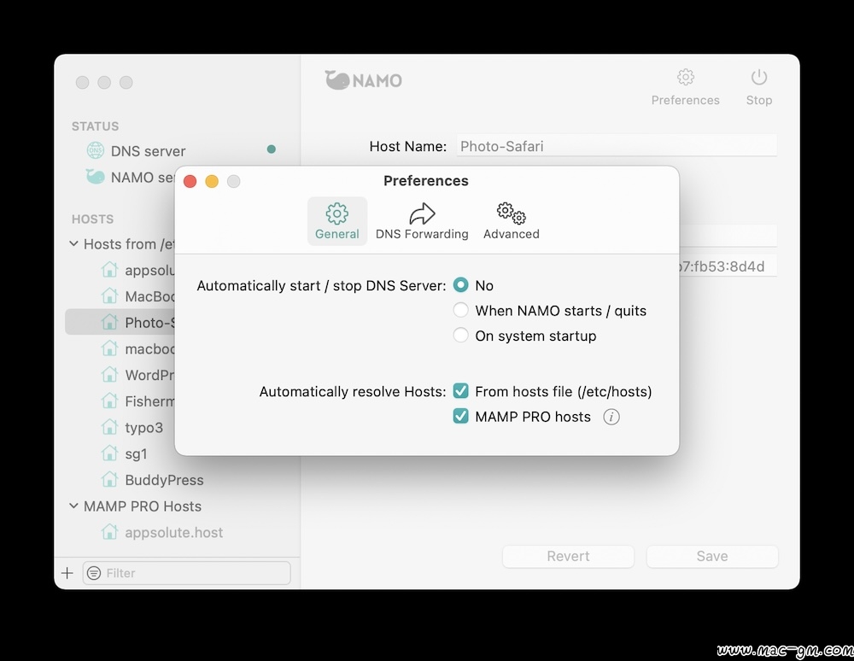Click house icon of Photo-Safari host
This screenshot has height=661, width=854.
coord(109,322)
